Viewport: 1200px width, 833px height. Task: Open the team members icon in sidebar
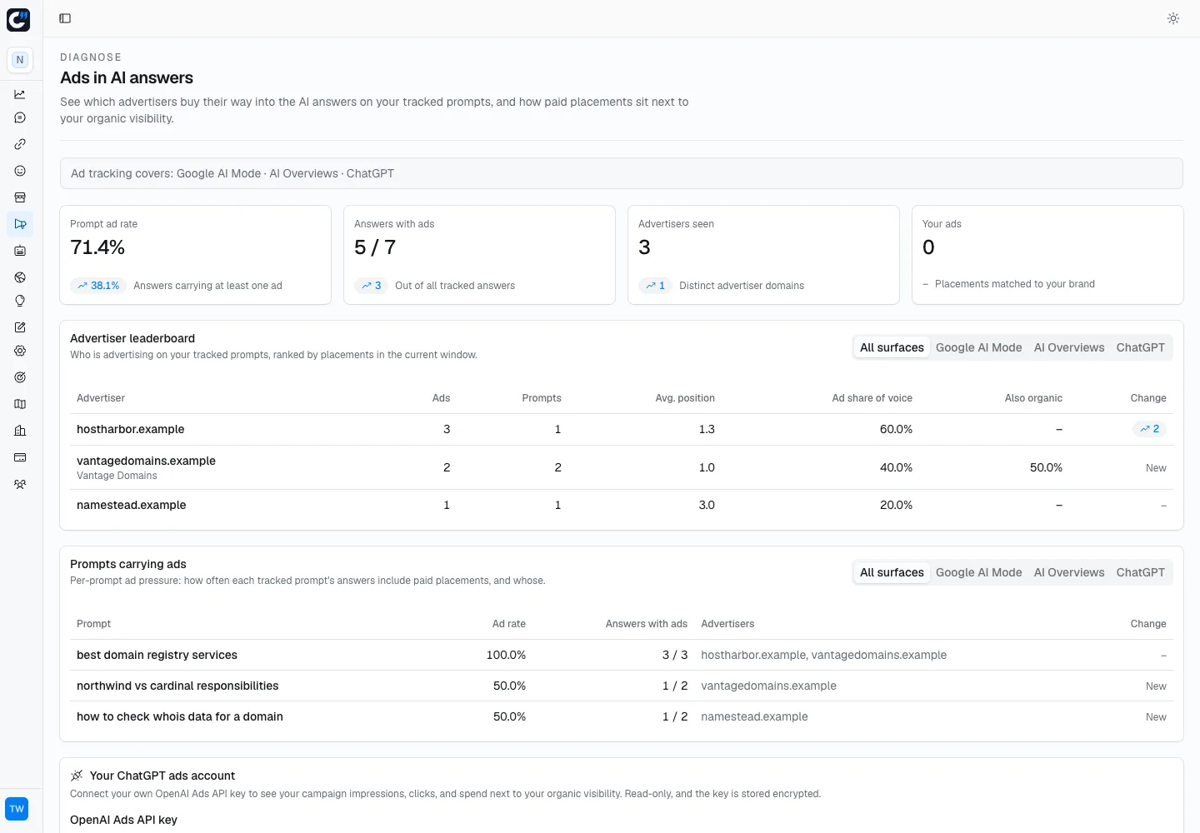pyautogui.click(x=20, y=484)
